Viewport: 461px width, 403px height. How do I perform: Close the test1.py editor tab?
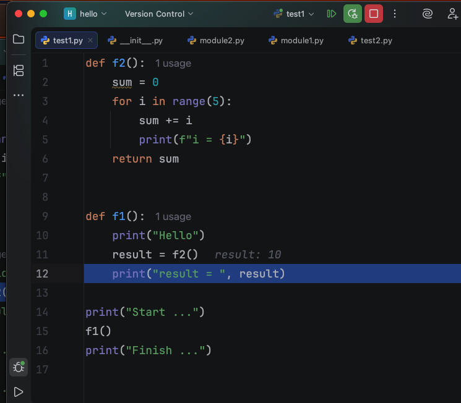(90, 41)
